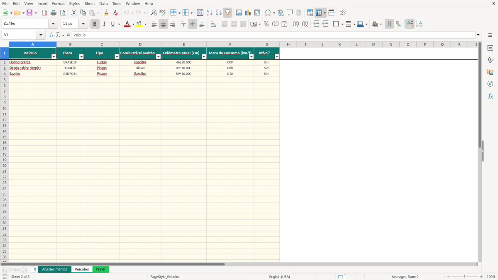The width and height of the screenshot is (498, 280).
Task: Expand the Name Box dropdown
Action: tap(41, 35)
